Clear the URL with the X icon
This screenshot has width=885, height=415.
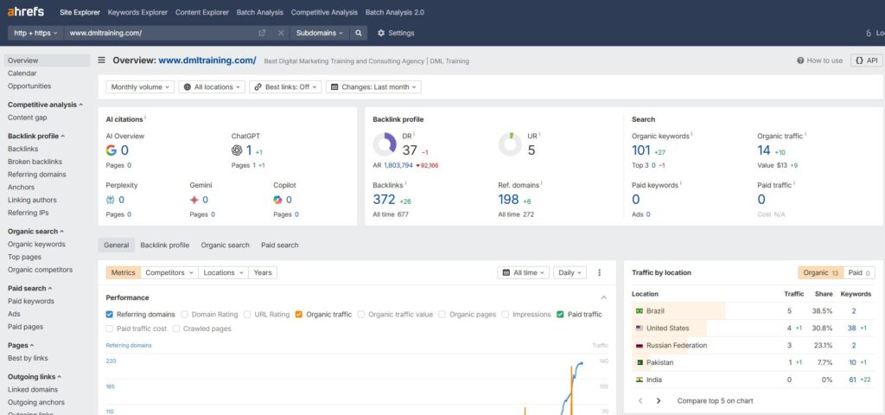(x=281, y=33)
